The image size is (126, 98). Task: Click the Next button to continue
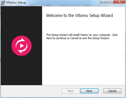(x=89, y=91)
